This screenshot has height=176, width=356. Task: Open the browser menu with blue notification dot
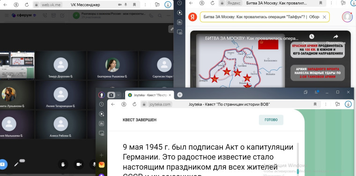317,92
